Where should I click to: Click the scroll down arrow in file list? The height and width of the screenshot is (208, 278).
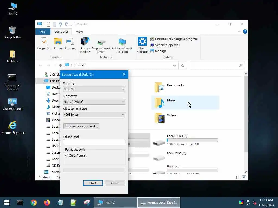point(246,172)
